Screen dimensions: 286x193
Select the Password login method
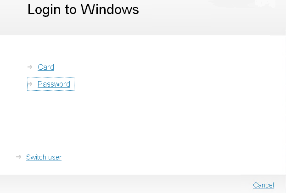coord(54,84)
